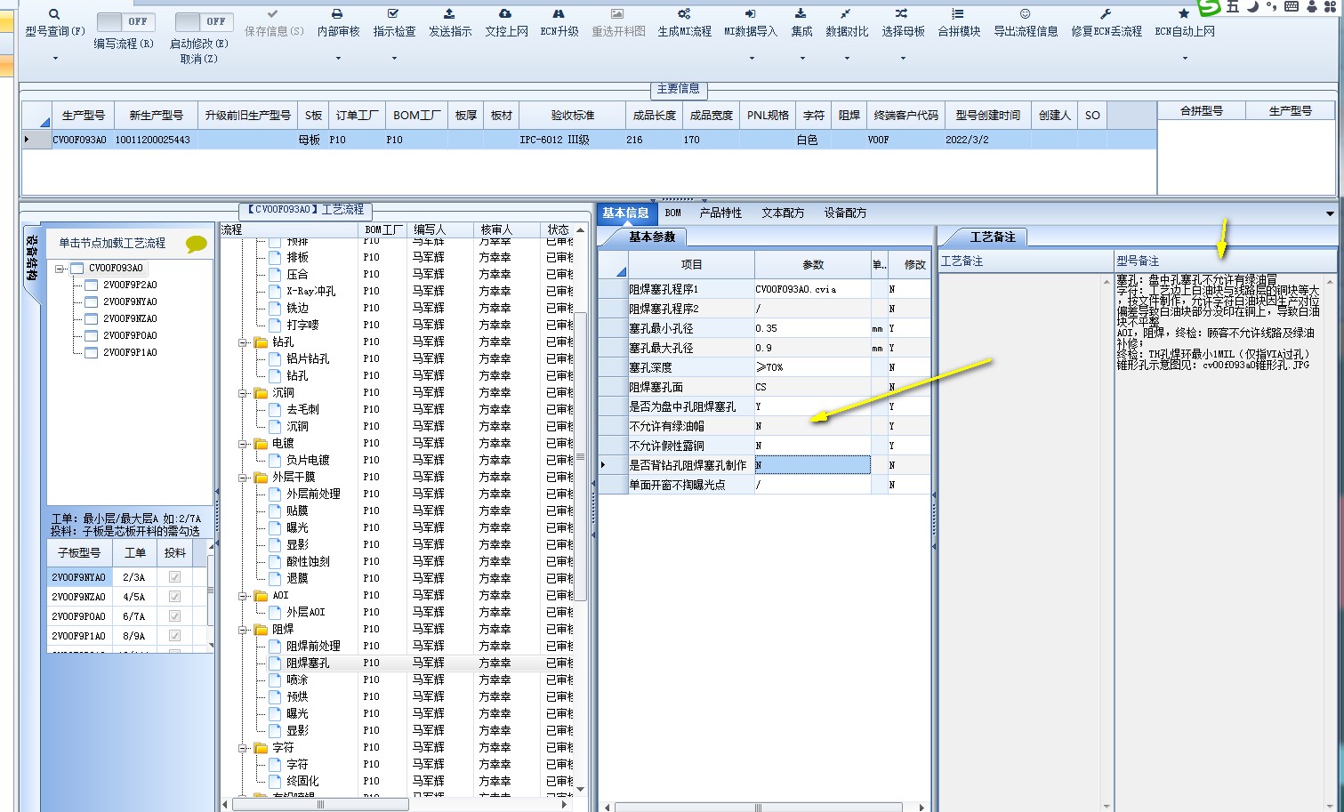Click 重选开料图 image icon

pyautogui.click(x=617, y=14)
